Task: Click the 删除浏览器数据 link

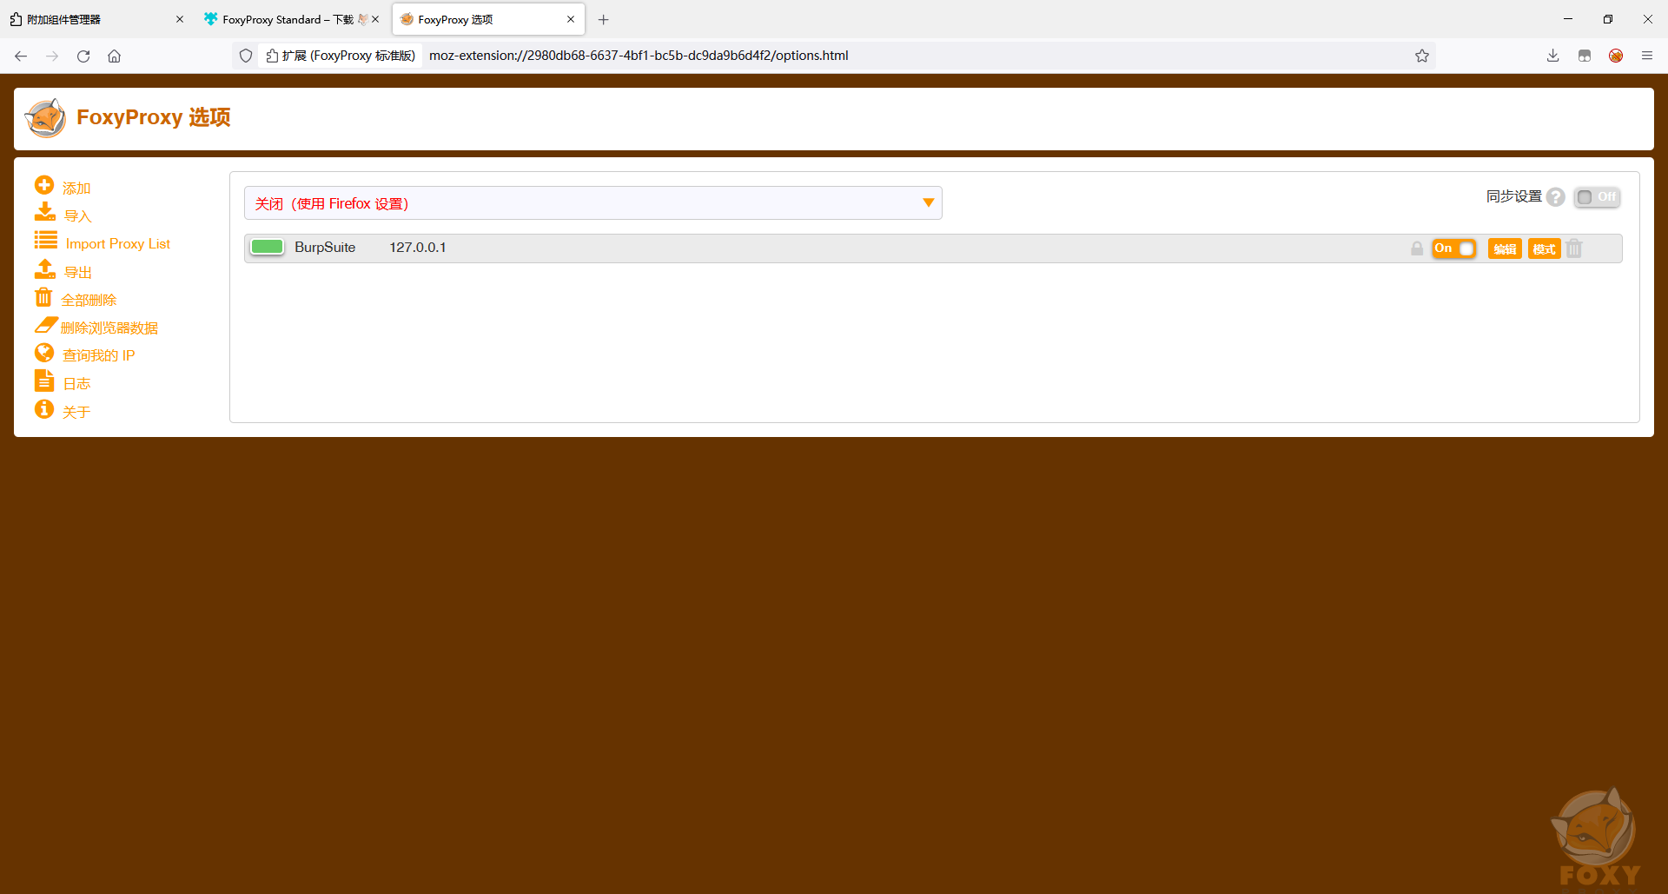Action: coord(109,328)
